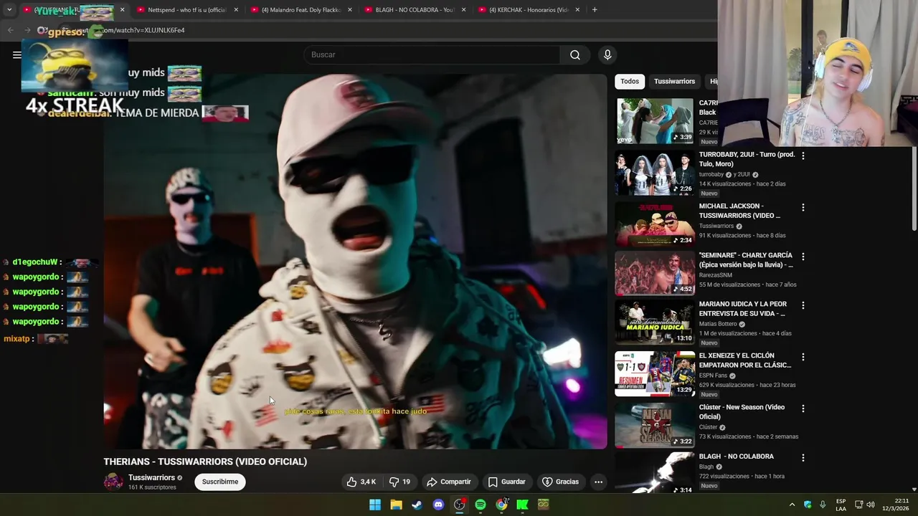Click in the Buscar search field

pos(432,54)
